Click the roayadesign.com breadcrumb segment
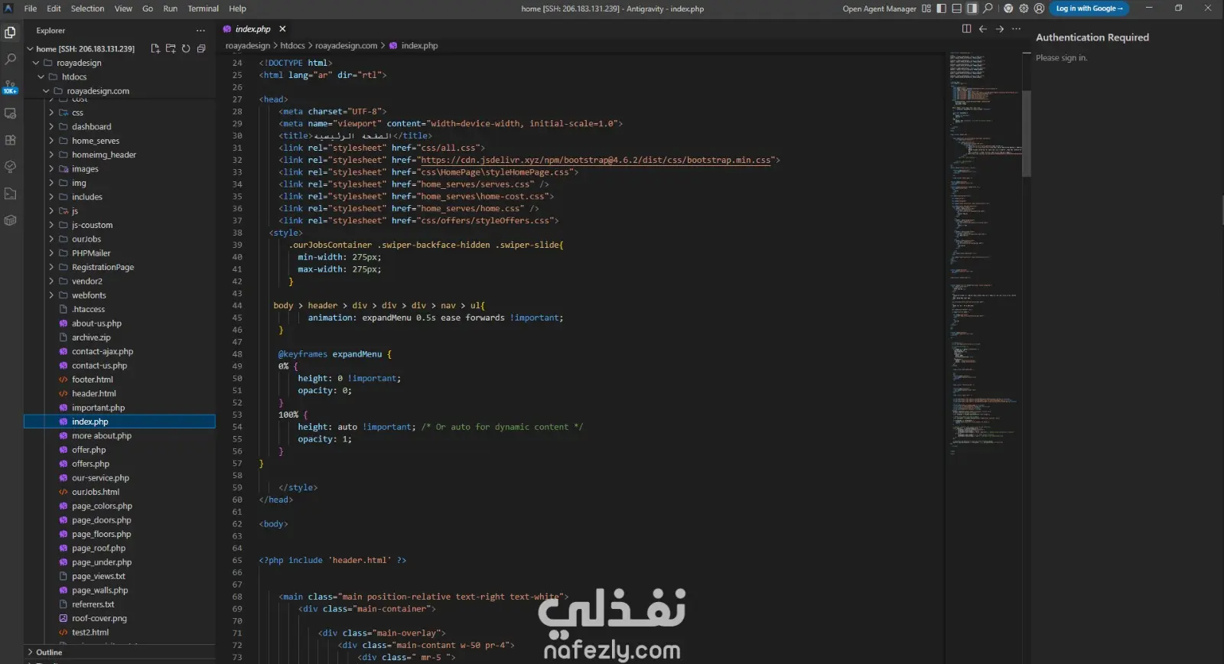This screenshot has width=1224, height=664. pyautogui.click(x=347, y=46)
